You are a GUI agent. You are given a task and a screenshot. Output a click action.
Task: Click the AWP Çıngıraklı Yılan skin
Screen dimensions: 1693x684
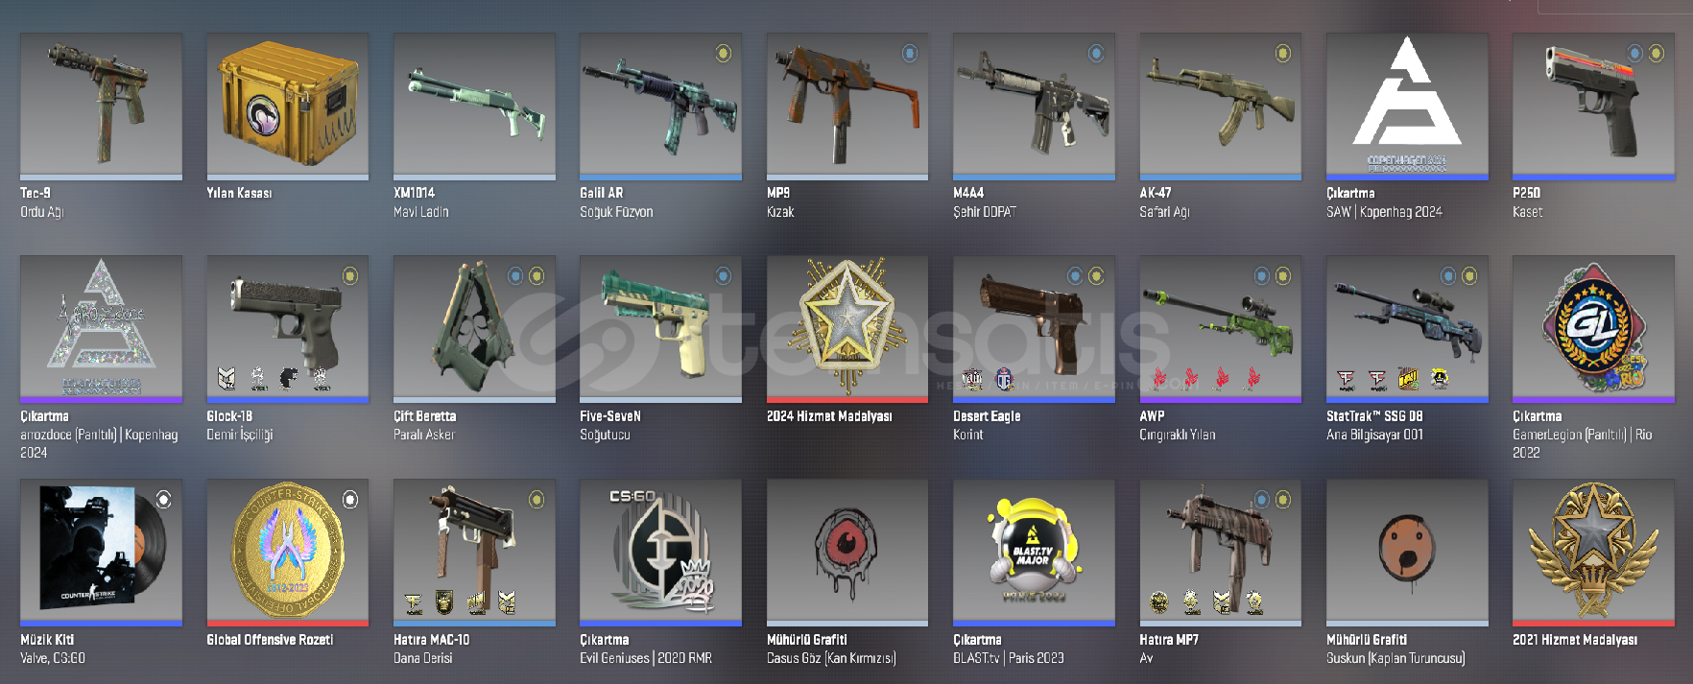pyautogui.click(x=1220, y=329)
